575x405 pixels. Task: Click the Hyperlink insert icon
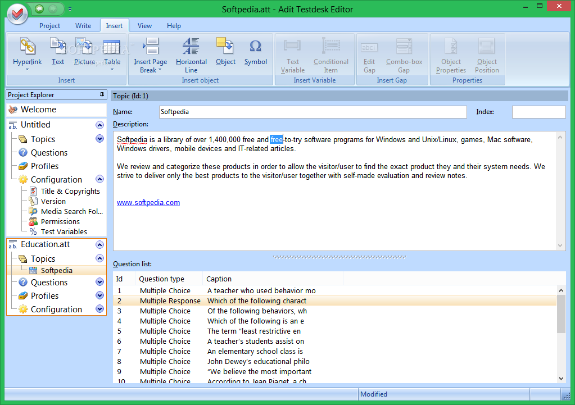click(28, 46)
